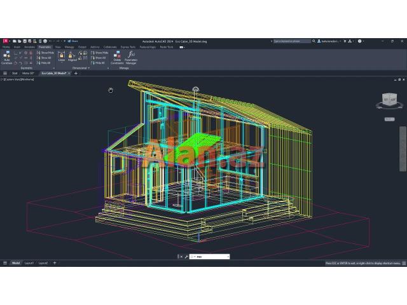
Task: Click the WCS label under the ViewCube
Action: point(389,119)
